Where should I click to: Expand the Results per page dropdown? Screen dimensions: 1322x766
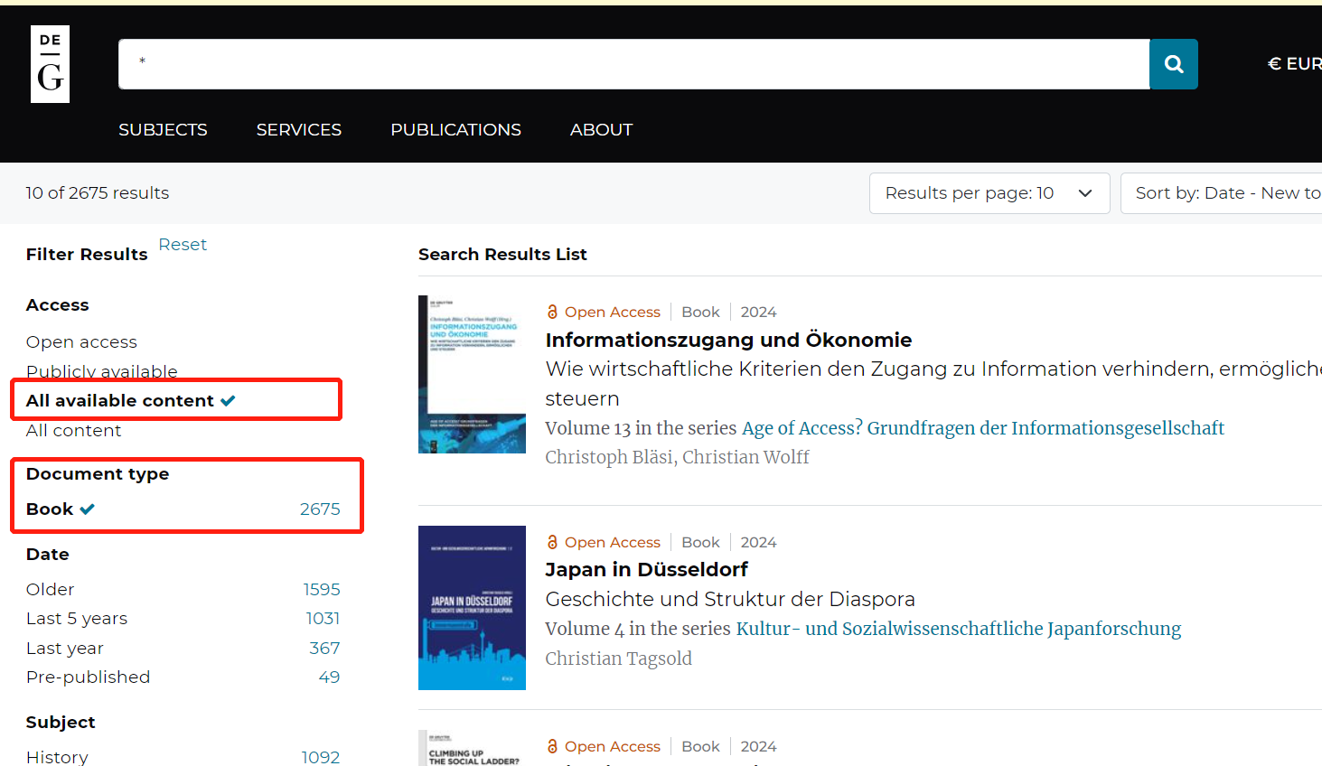(x=989, y=193)
